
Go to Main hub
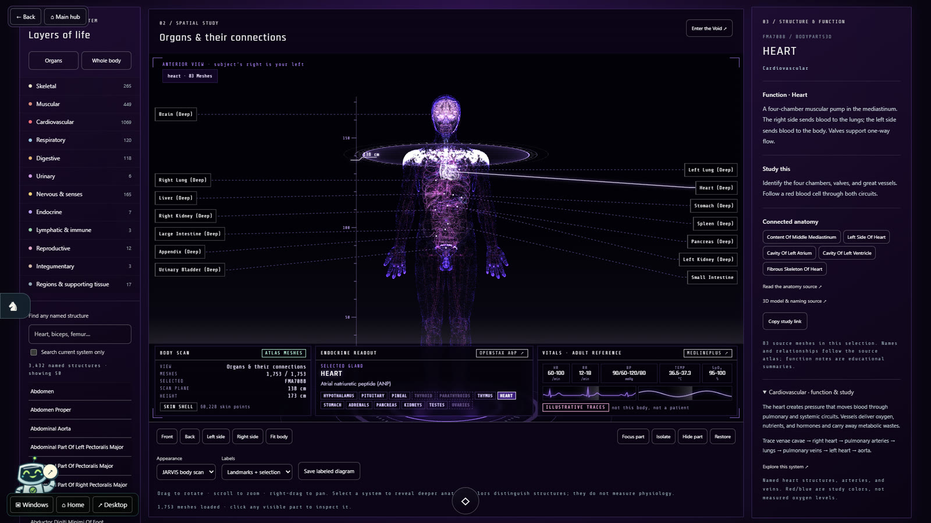tap(65, 17)
